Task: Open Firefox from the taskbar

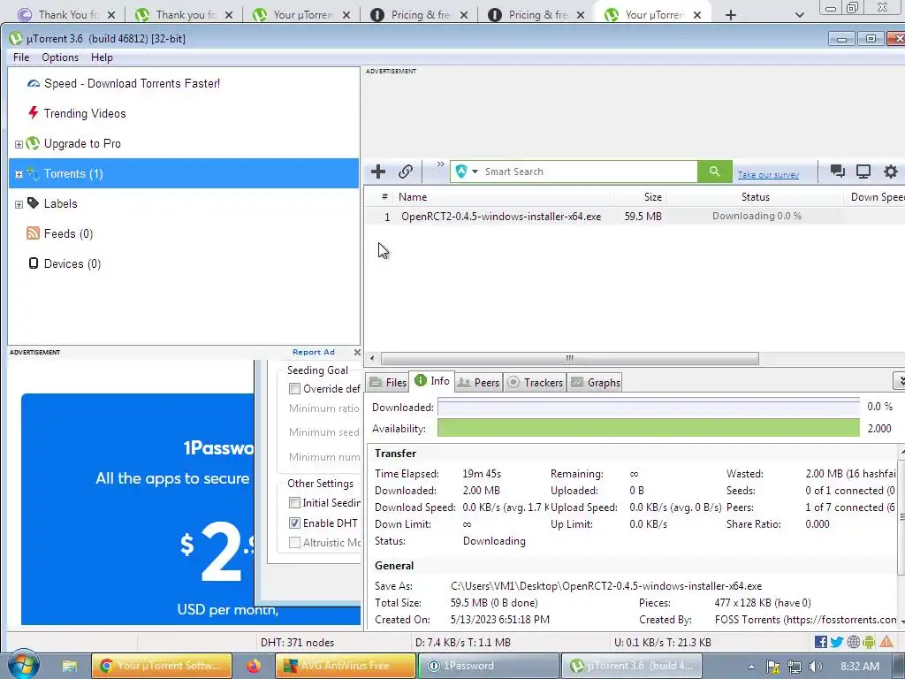Action: point(254,666)
